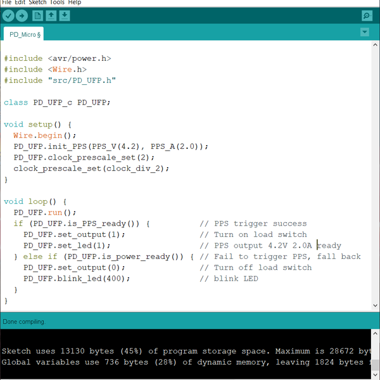Viewport: 380px width, 380px height.
Task: Click '// PPS trigger success' comment
Action: [253, 224]
